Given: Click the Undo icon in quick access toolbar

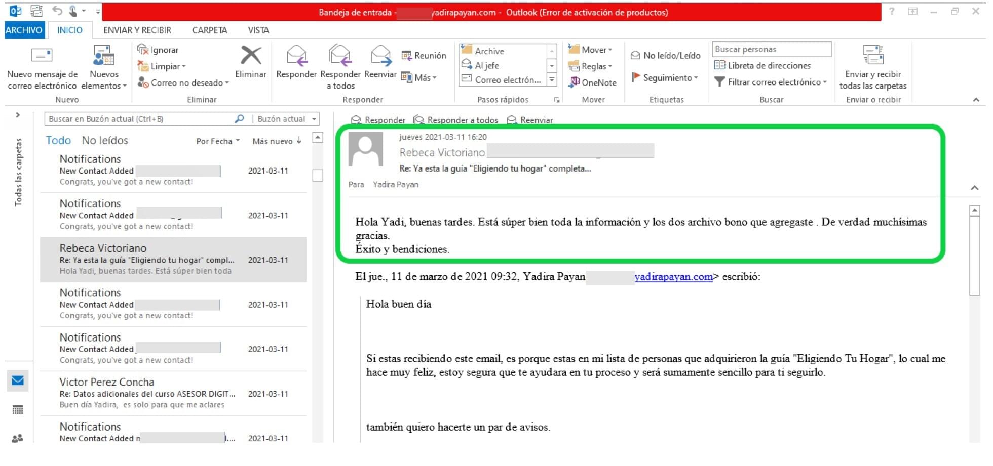Looking at the screenshot, I should click(x=57, y=11).
